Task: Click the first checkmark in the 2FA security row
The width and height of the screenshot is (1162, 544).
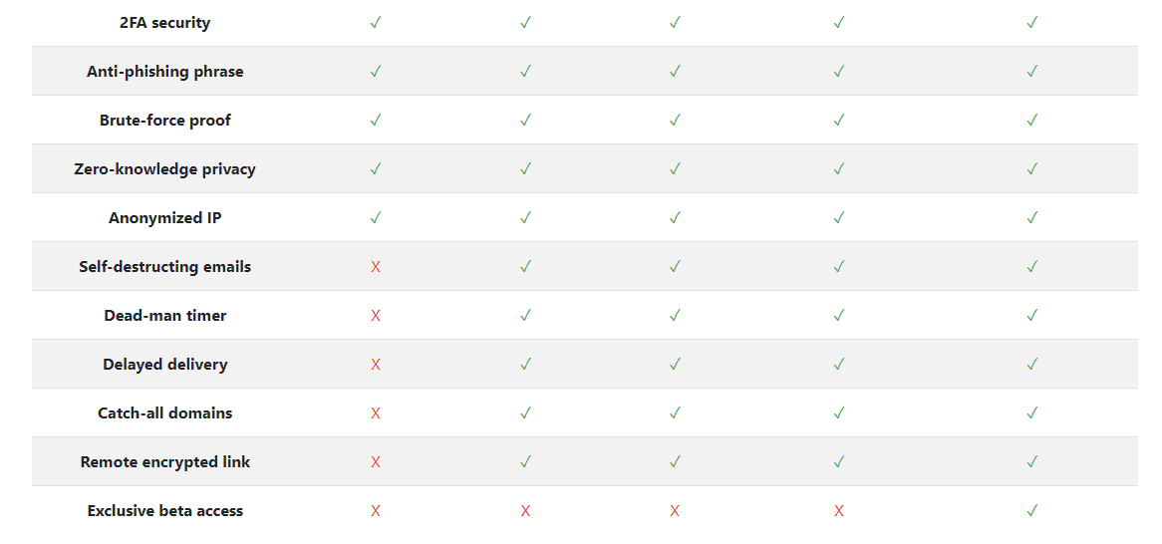Action: [x=376, y=22]
